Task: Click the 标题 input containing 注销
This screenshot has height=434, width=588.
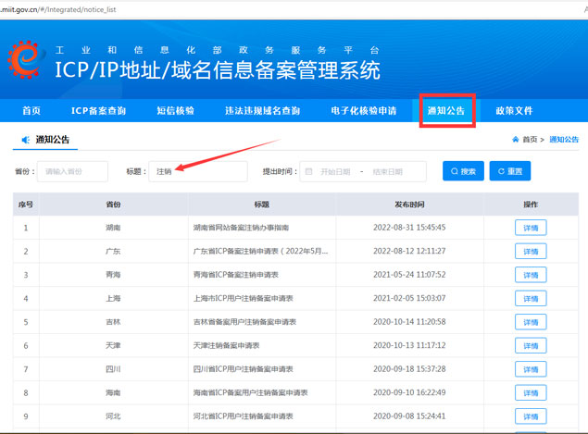Action: pos(198,172)
